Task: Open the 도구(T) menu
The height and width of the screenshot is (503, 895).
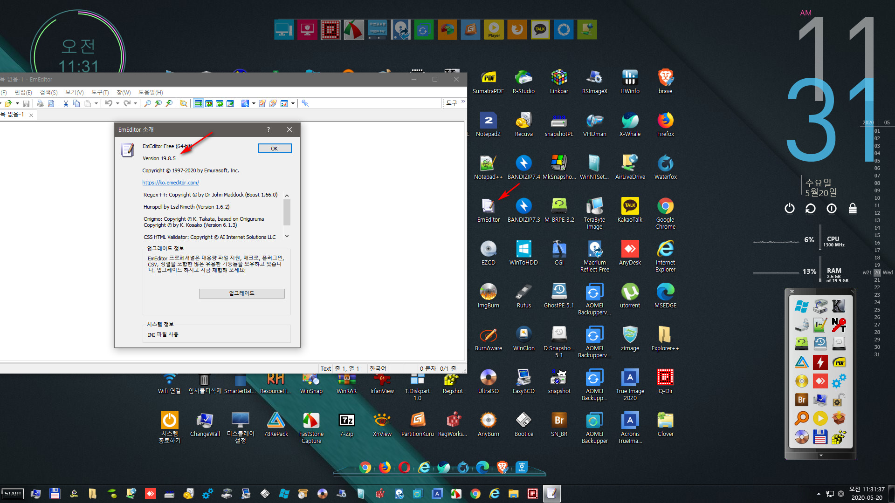Action: pos(100,92)
